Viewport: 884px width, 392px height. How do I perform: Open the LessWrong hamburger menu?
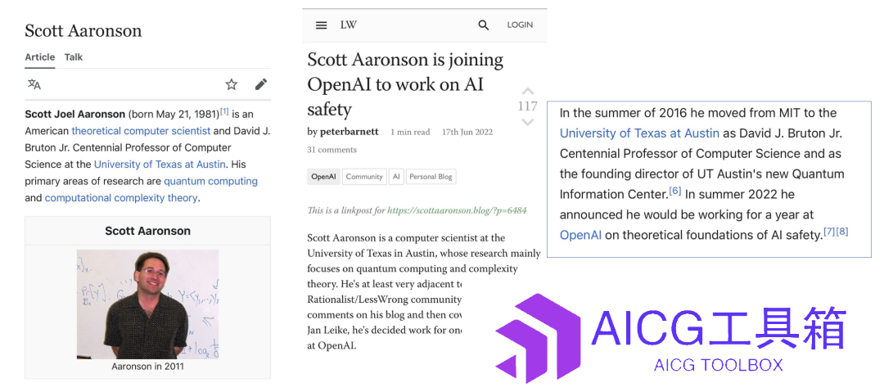pyautogui.click(x=322, y=25)
